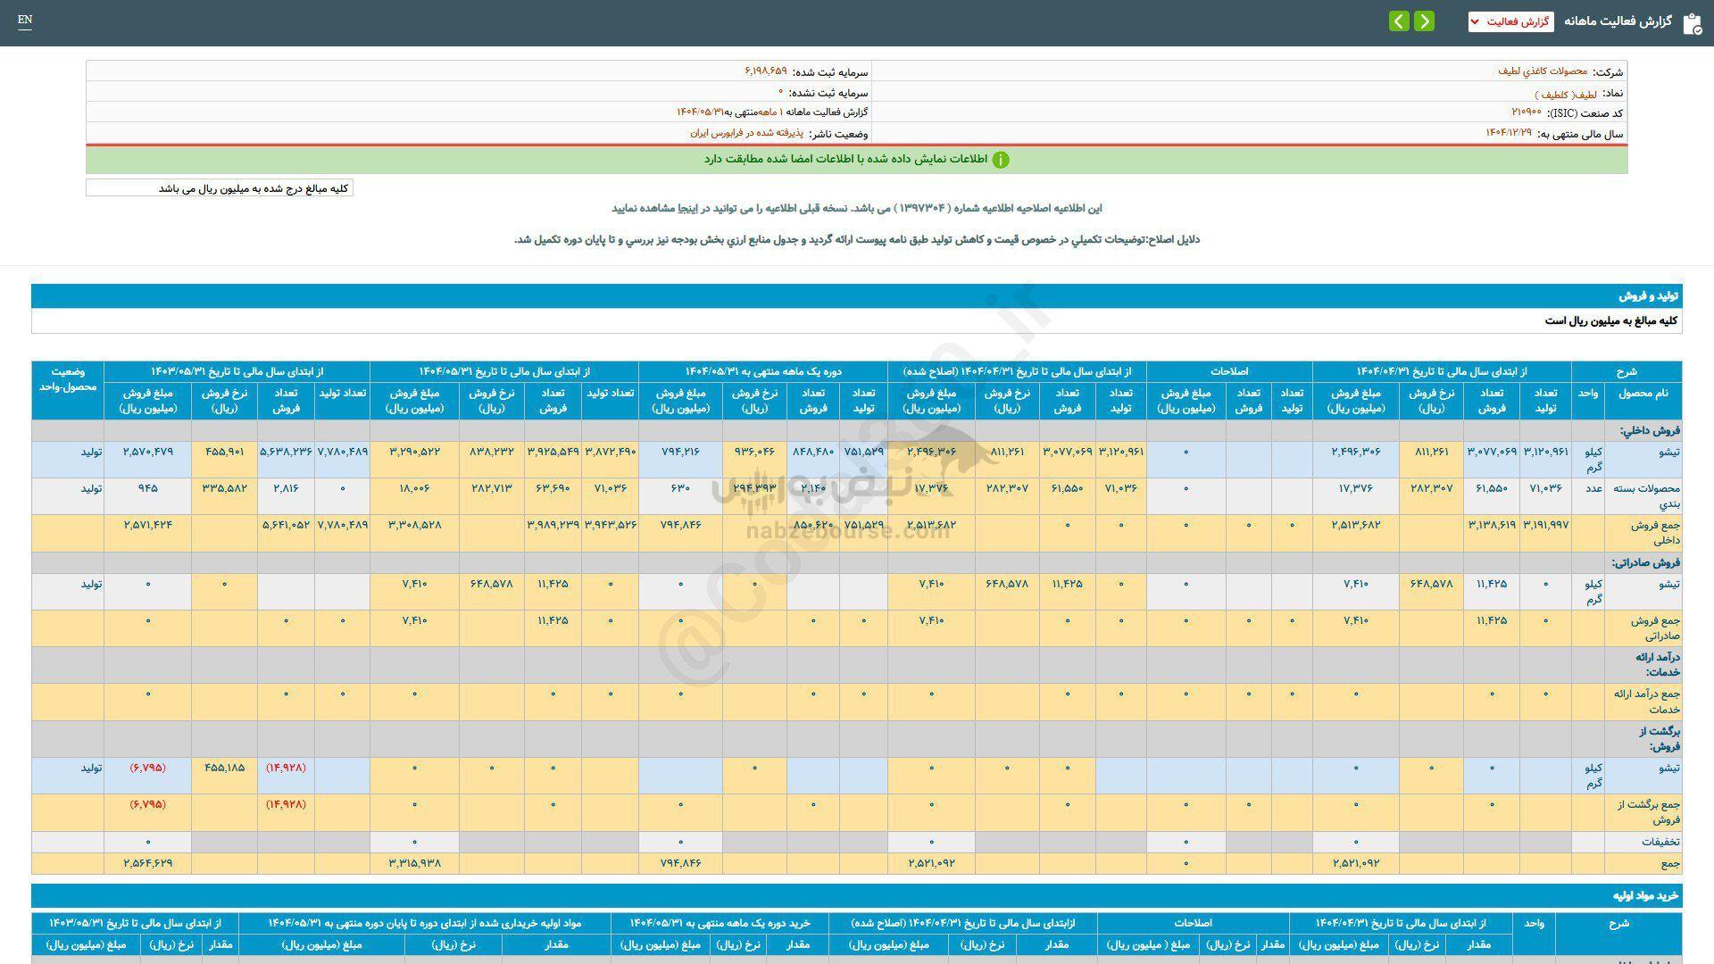Viewport: 1714px width, 964px height.
Task: Click the symbol link لطیف (کلطیف)
Action: tap(1566, 93)
